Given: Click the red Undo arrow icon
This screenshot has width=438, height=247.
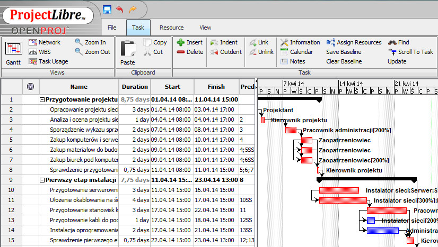Looking at the screenshot, I should [x=120, y=10].
